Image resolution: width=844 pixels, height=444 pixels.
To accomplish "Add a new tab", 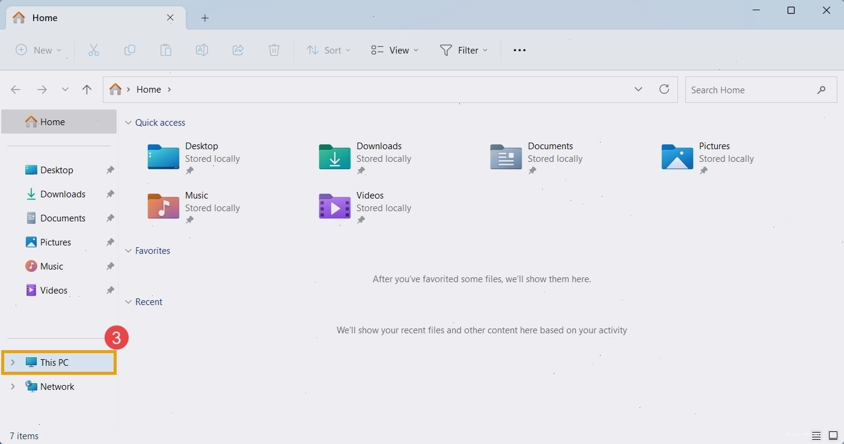I will pos(205,18).
